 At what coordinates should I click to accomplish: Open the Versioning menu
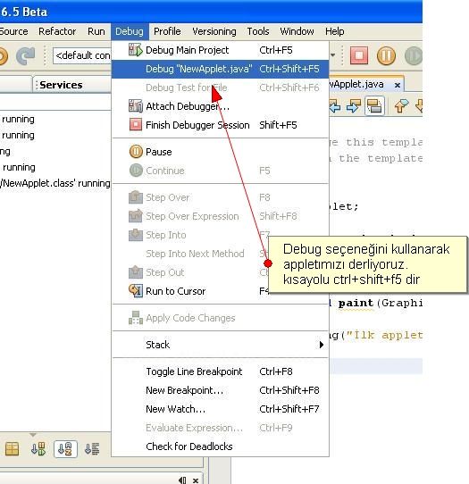click(x=214, y=31)
